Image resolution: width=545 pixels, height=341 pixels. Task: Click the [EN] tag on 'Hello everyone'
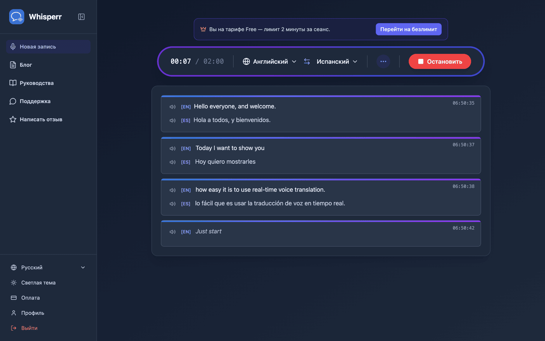pyautogui.click(x=186, y=107)
